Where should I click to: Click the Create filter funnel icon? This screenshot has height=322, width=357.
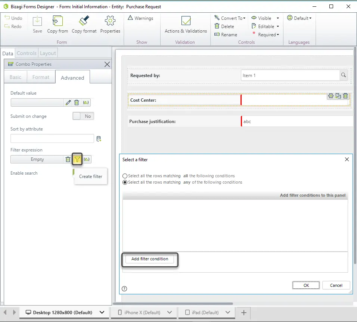pos(77,159)
